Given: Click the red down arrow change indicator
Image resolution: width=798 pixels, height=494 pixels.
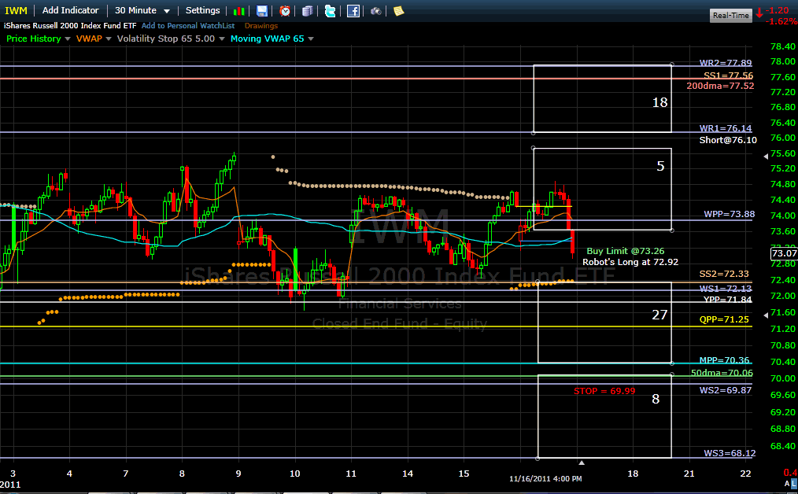Looking at the screenshot, I should [x=759, y=13].
